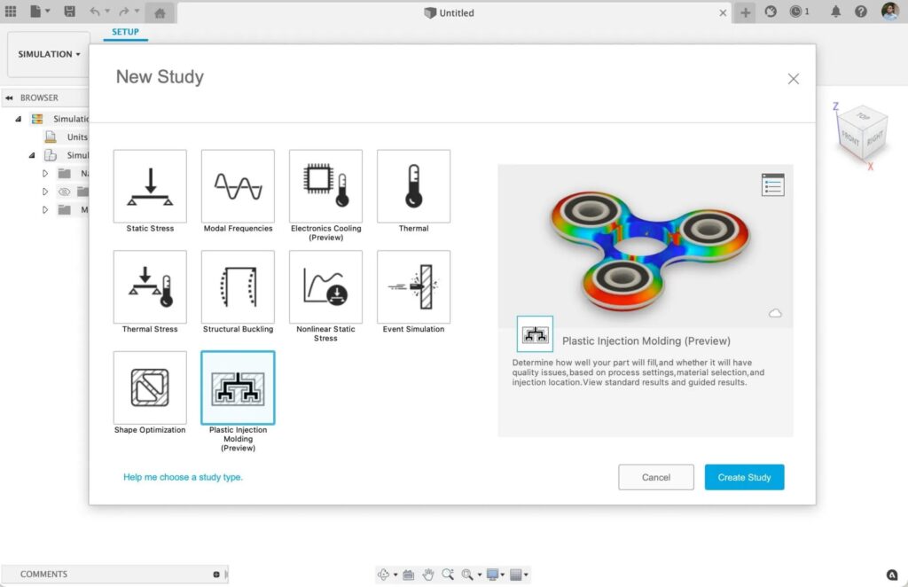Select the Shape Optimization study
This screenshot has height=587, width=908.
[150, 387]
